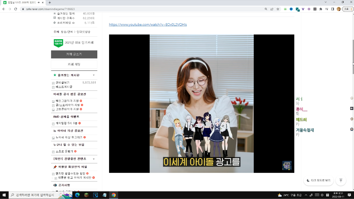Viewport: 354px width, 199px height.
Task: Mute the tab via speaker icon
Action: pos(39,2)
